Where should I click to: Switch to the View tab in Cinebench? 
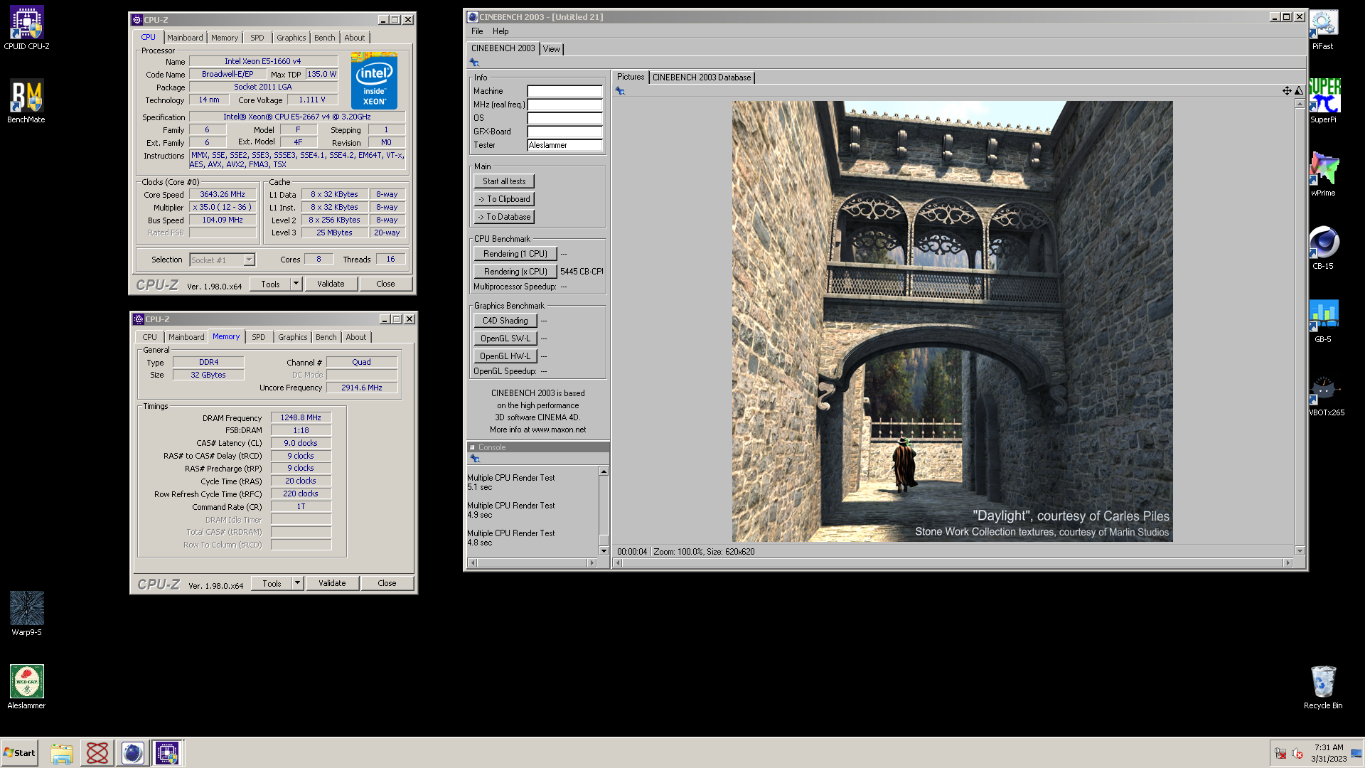(551, 49)
